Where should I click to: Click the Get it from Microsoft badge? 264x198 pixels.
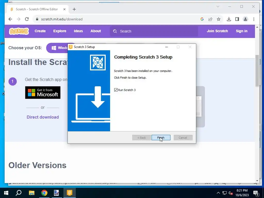coord(43,93)
